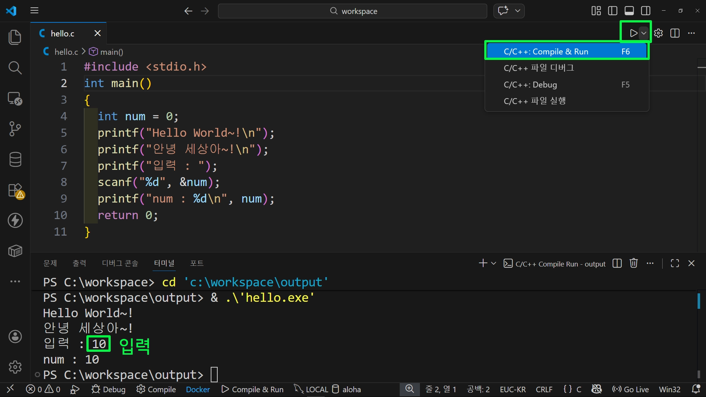Click Go Live in status bar
The width and height of the screenshot is (706, 397).
(631, 389)
